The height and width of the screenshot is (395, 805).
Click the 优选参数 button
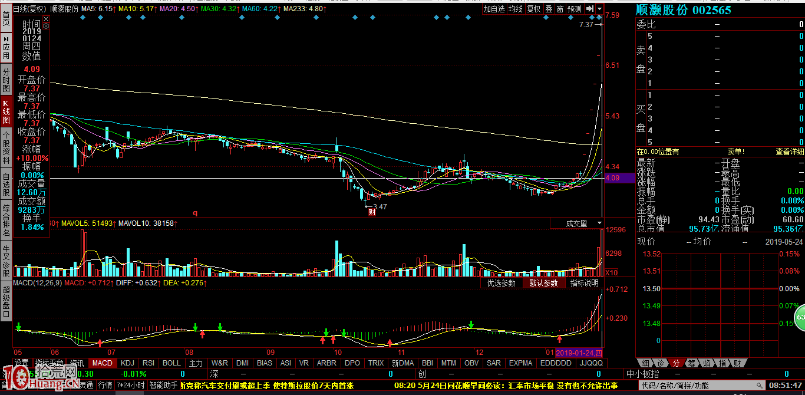502,283
